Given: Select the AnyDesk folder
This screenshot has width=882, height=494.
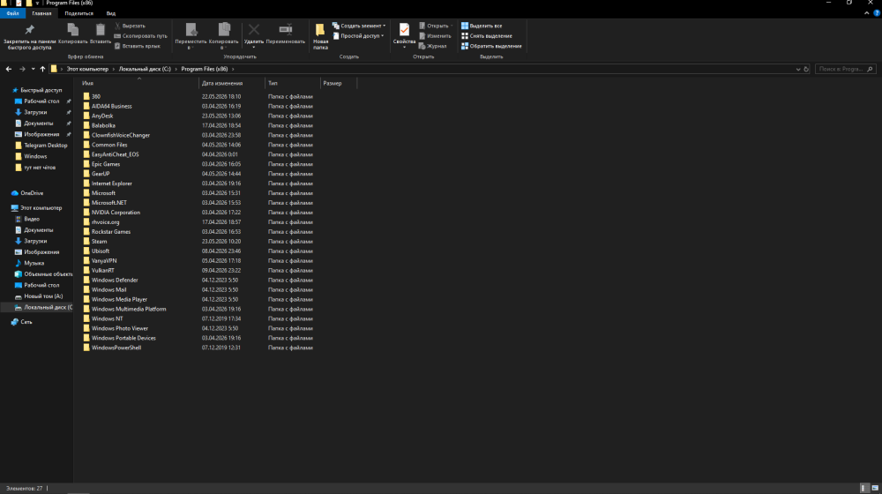Looking at the screenshot, I should [102, 116].
